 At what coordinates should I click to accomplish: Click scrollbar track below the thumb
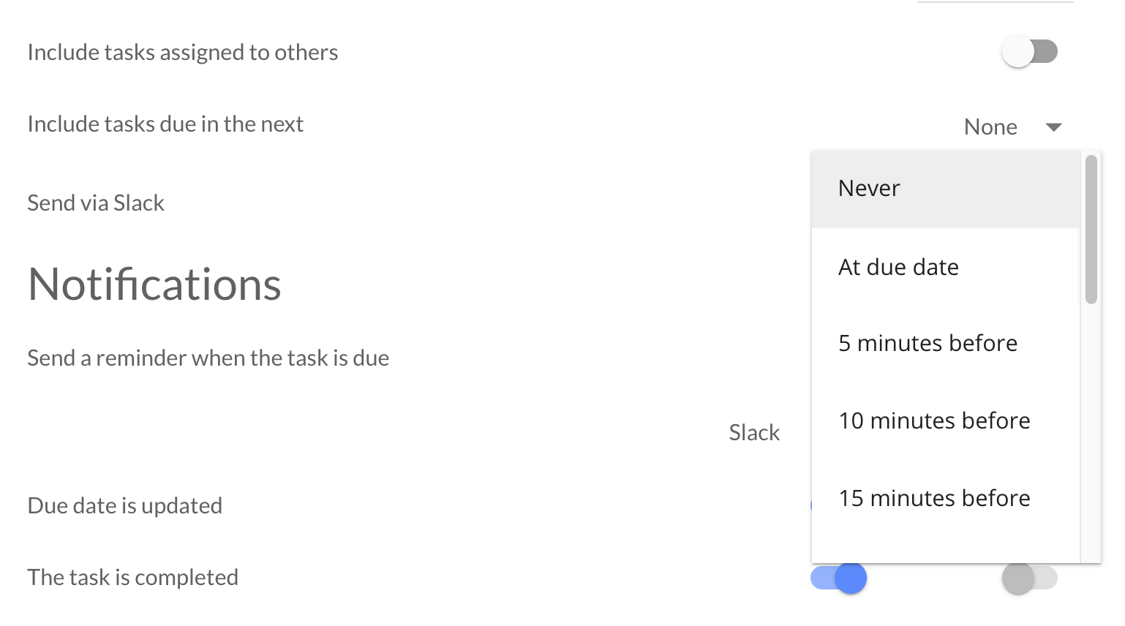1091,433
